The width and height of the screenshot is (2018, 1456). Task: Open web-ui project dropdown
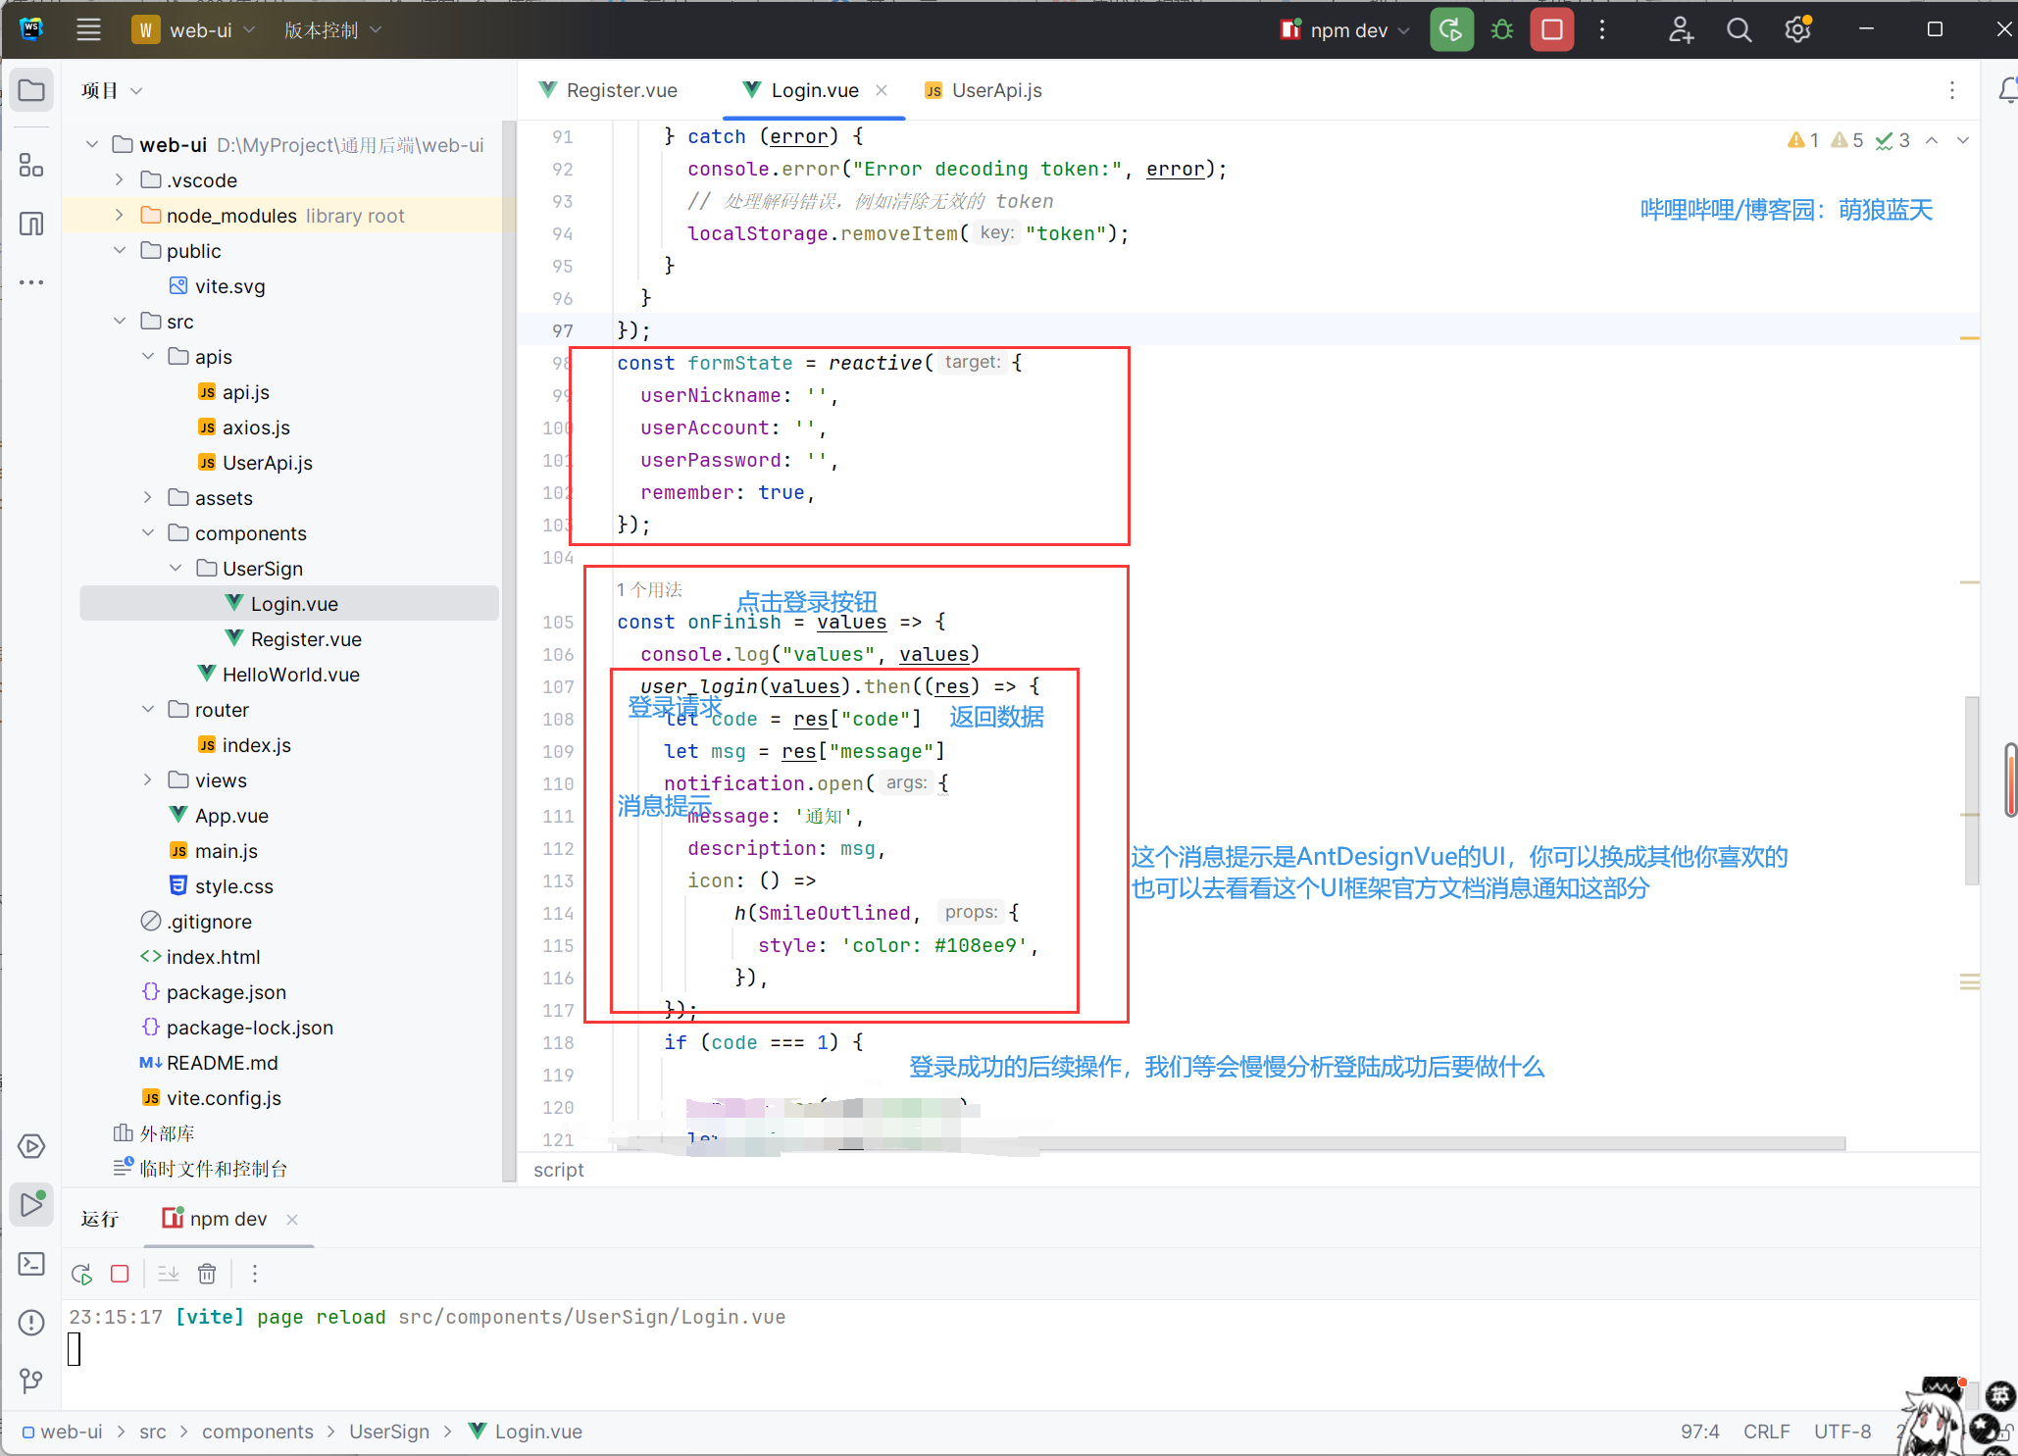194,30
